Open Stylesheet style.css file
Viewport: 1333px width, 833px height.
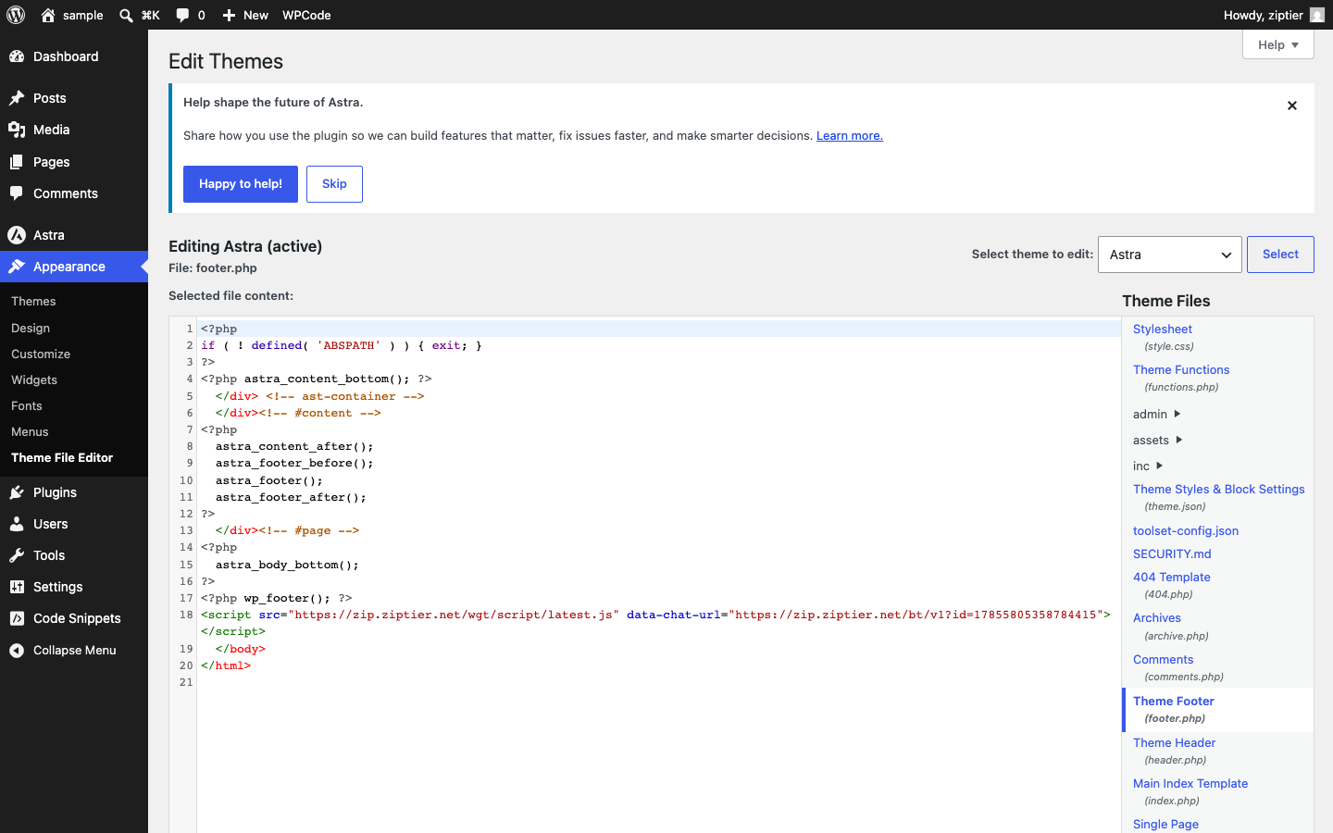point(1163,329)
